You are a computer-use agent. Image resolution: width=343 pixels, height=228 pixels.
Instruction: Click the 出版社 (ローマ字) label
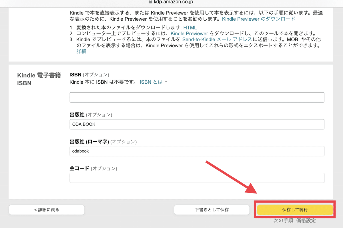pos(89,142)
